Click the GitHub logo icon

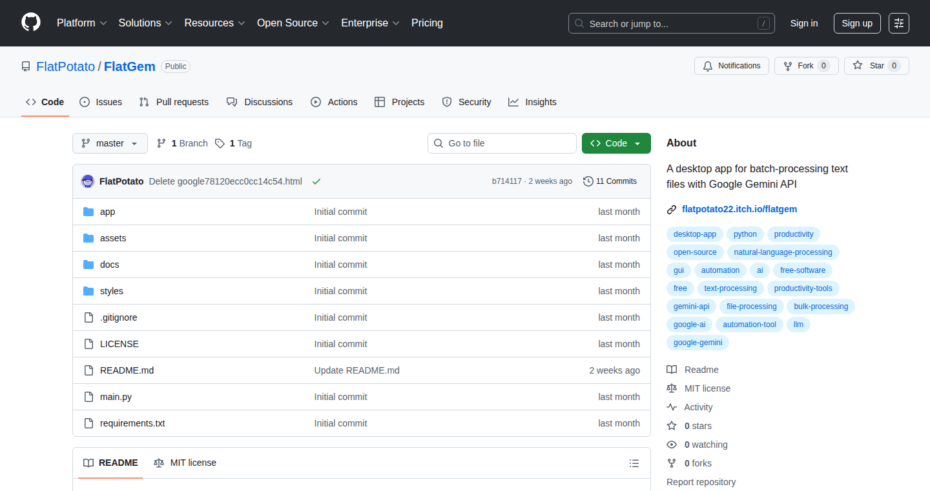click(x=31, y=23)
